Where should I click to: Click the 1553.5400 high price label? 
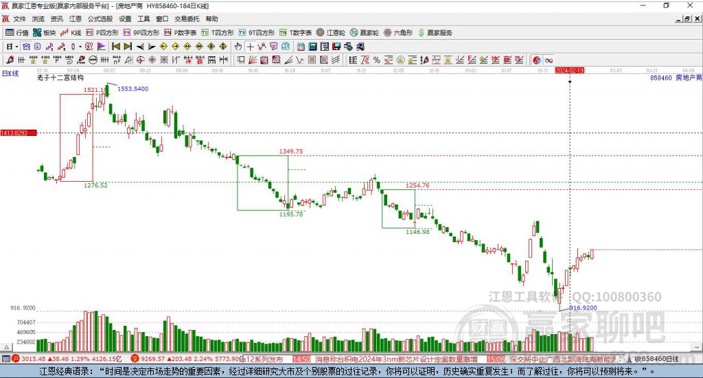pyautogui.click(x=132, y=88)
